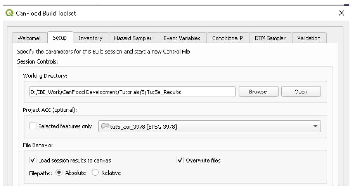Select the Setup tab
The image size is (352, 193).
[60, 37]
